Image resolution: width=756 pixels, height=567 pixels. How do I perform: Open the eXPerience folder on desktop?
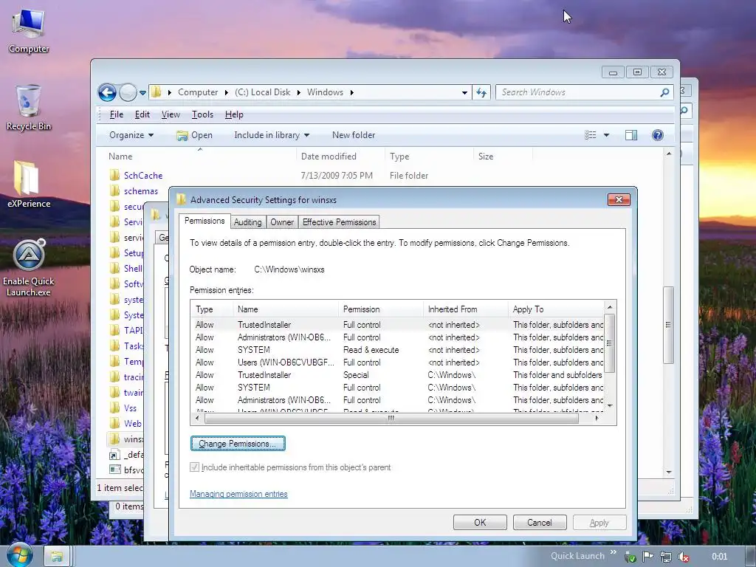(29, 184)
